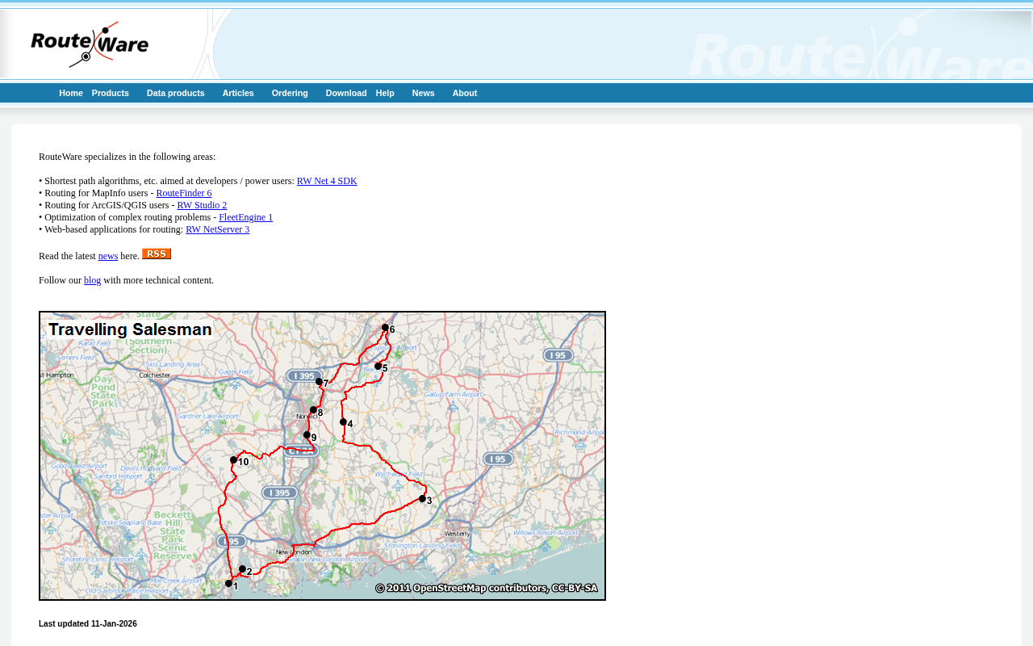Open the Ordering menu
1033x646 pixels.
290,93
